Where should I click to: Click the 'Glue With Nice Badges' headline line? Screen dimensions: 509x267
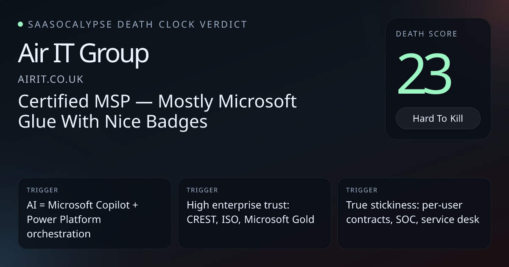pos(113,122)
